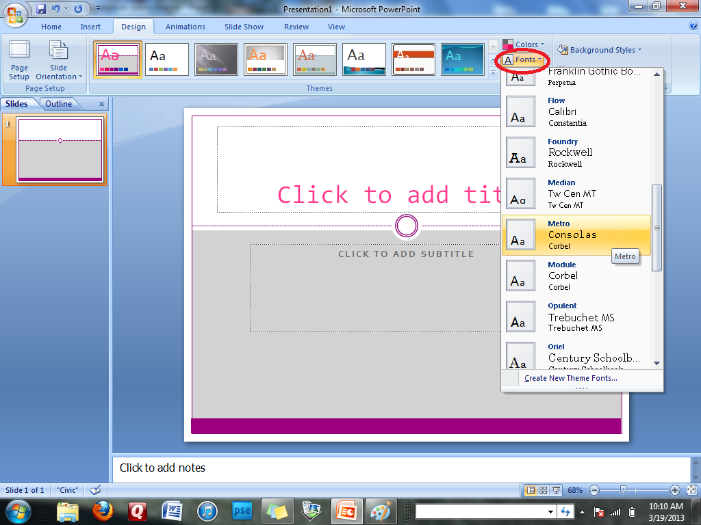This screenshot has height=525, width=701.
Task: Zoom out with the minus button
Action: point(594,490)
